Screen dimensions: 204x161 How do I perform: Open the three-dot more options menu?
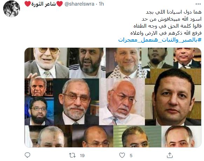pyautogui.click(x=198, y=4)
